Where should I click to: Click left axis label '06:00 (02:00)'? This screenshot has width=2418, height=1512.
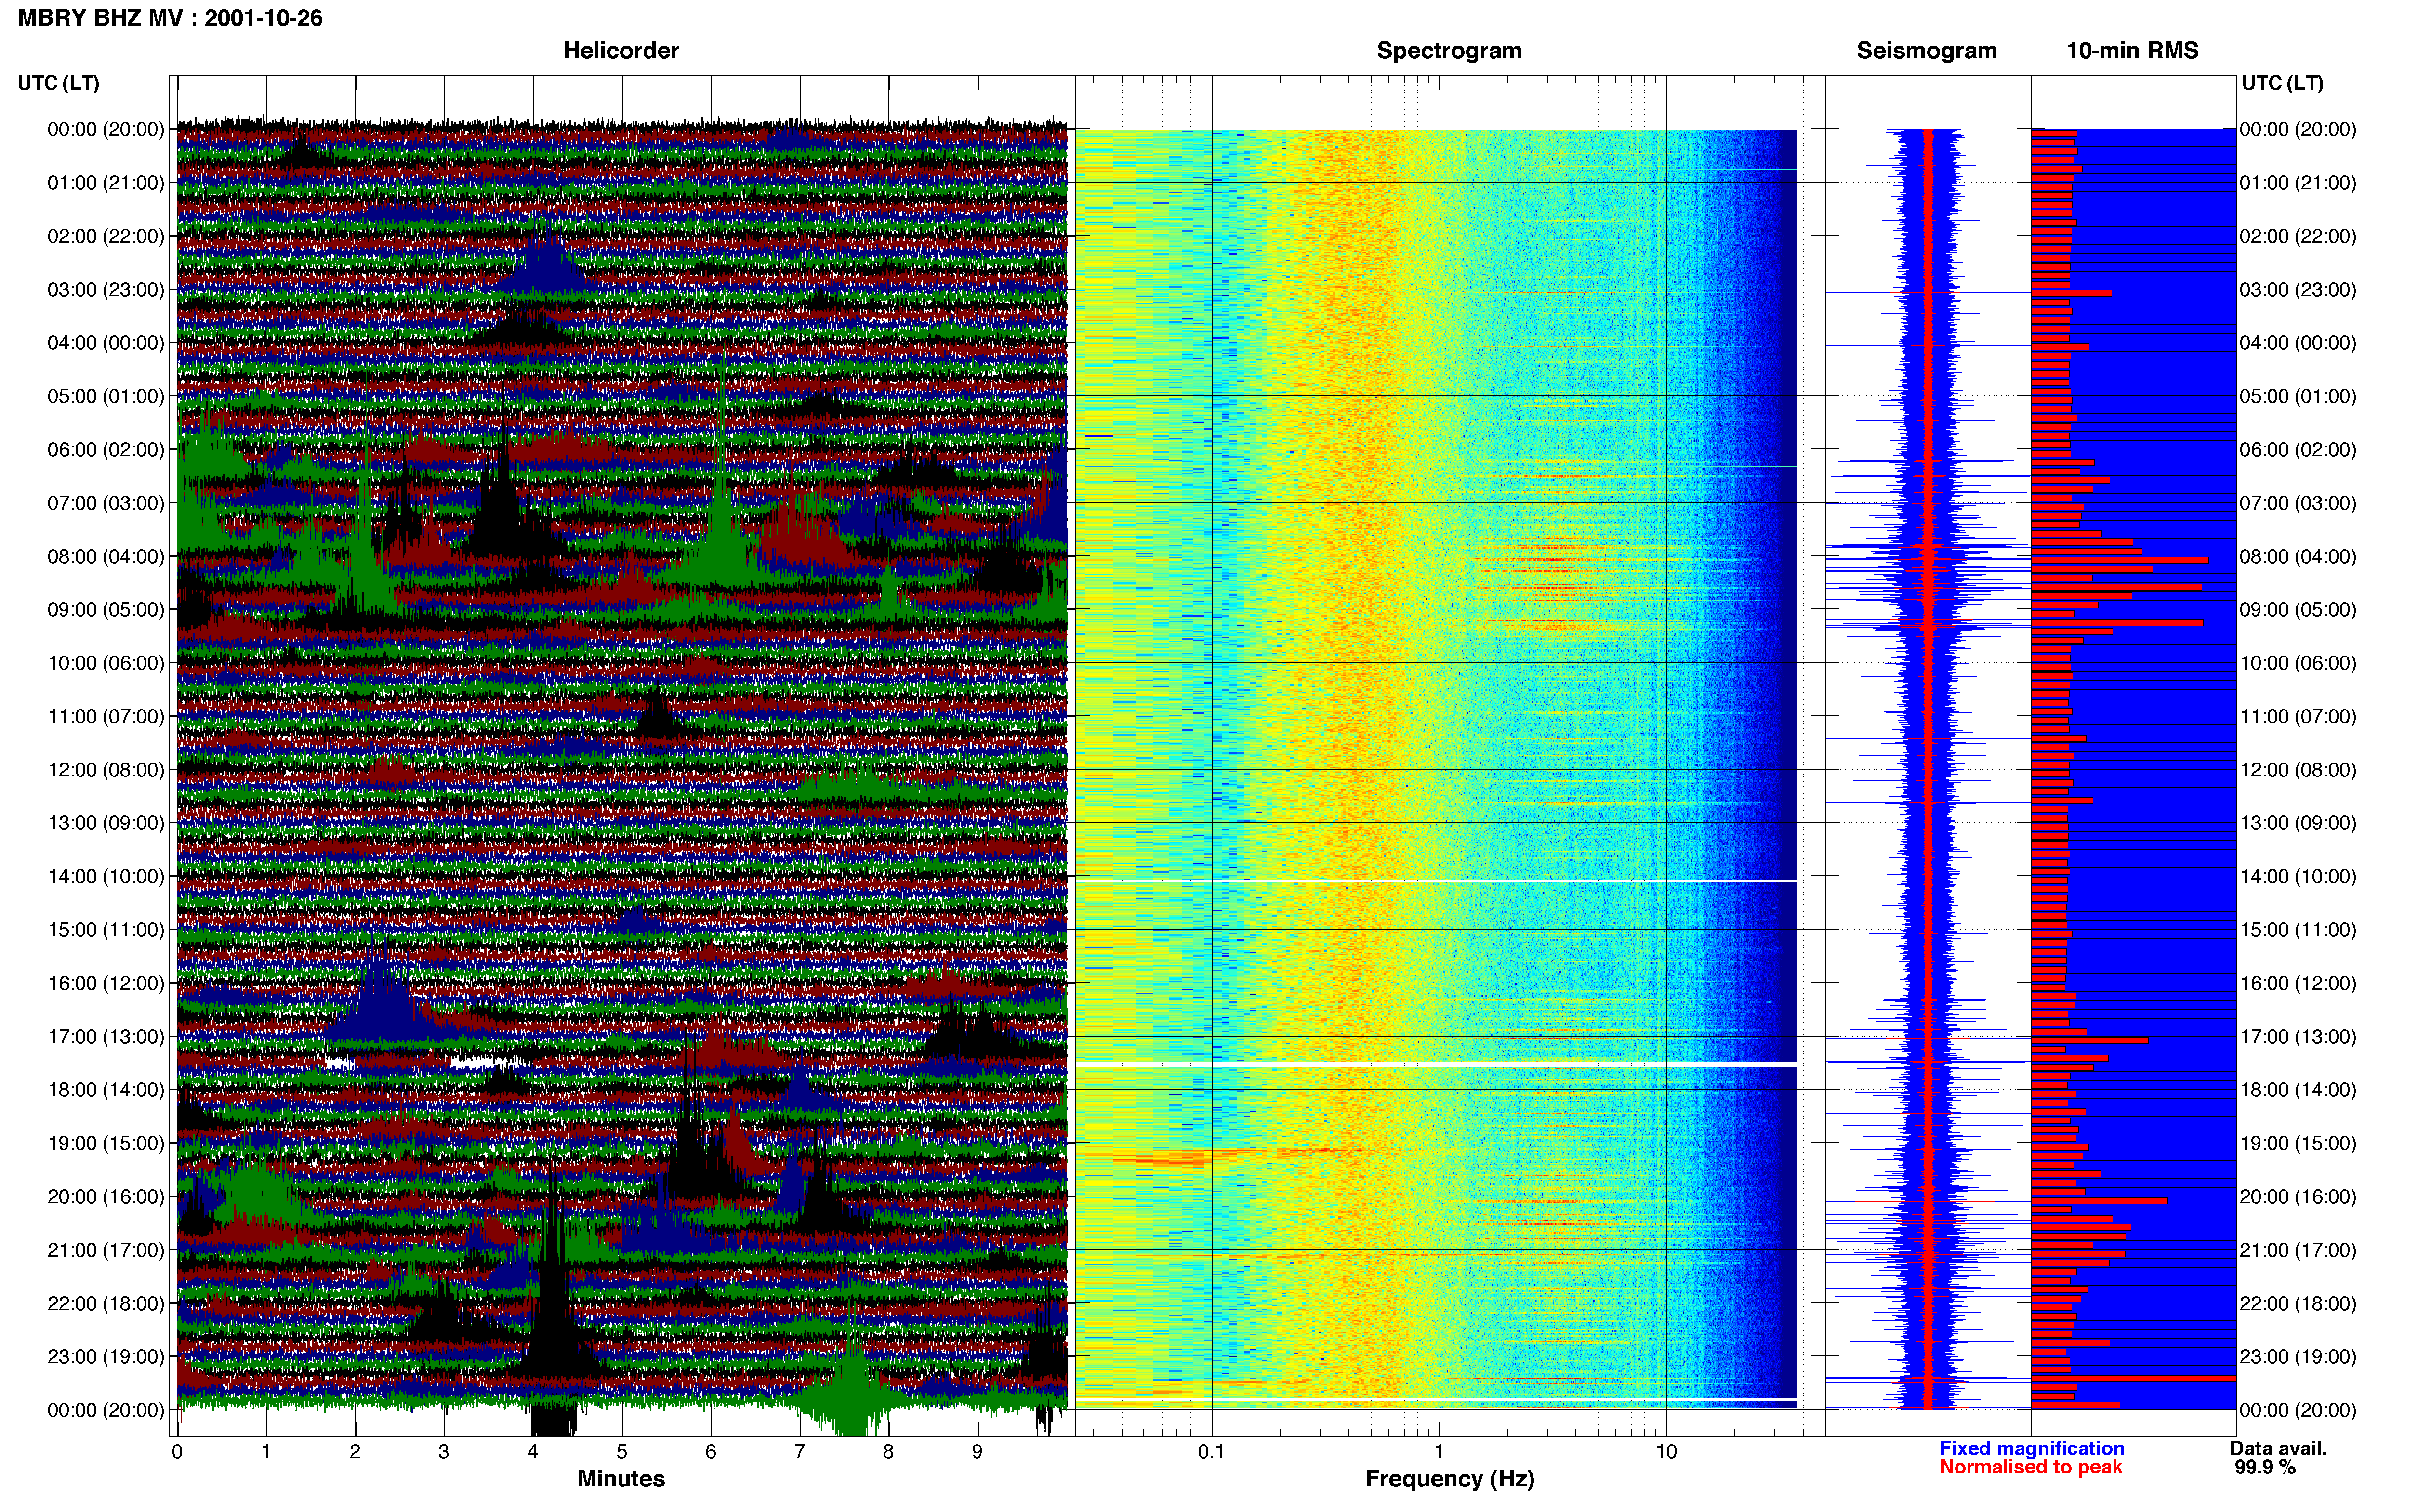[106, 450]
